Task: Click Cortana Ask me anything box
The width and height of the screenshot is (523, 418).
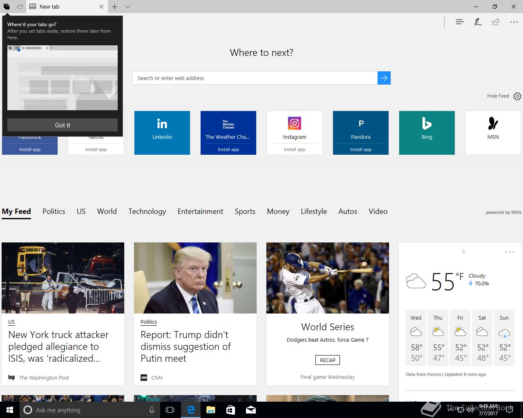Action: click(89, 410)
